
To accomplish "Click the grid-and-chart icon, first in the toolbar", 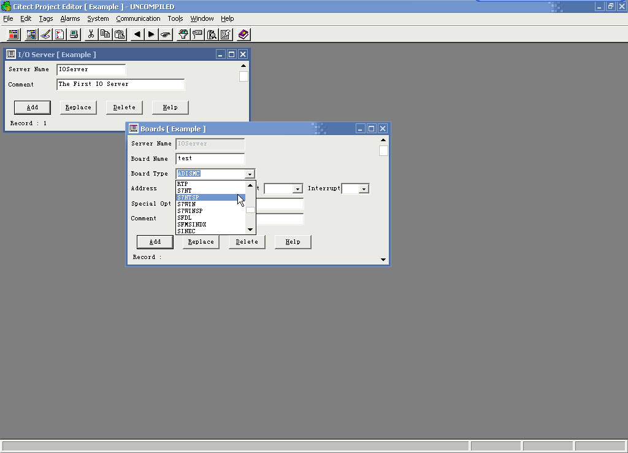I will click(x=13, y=34).
